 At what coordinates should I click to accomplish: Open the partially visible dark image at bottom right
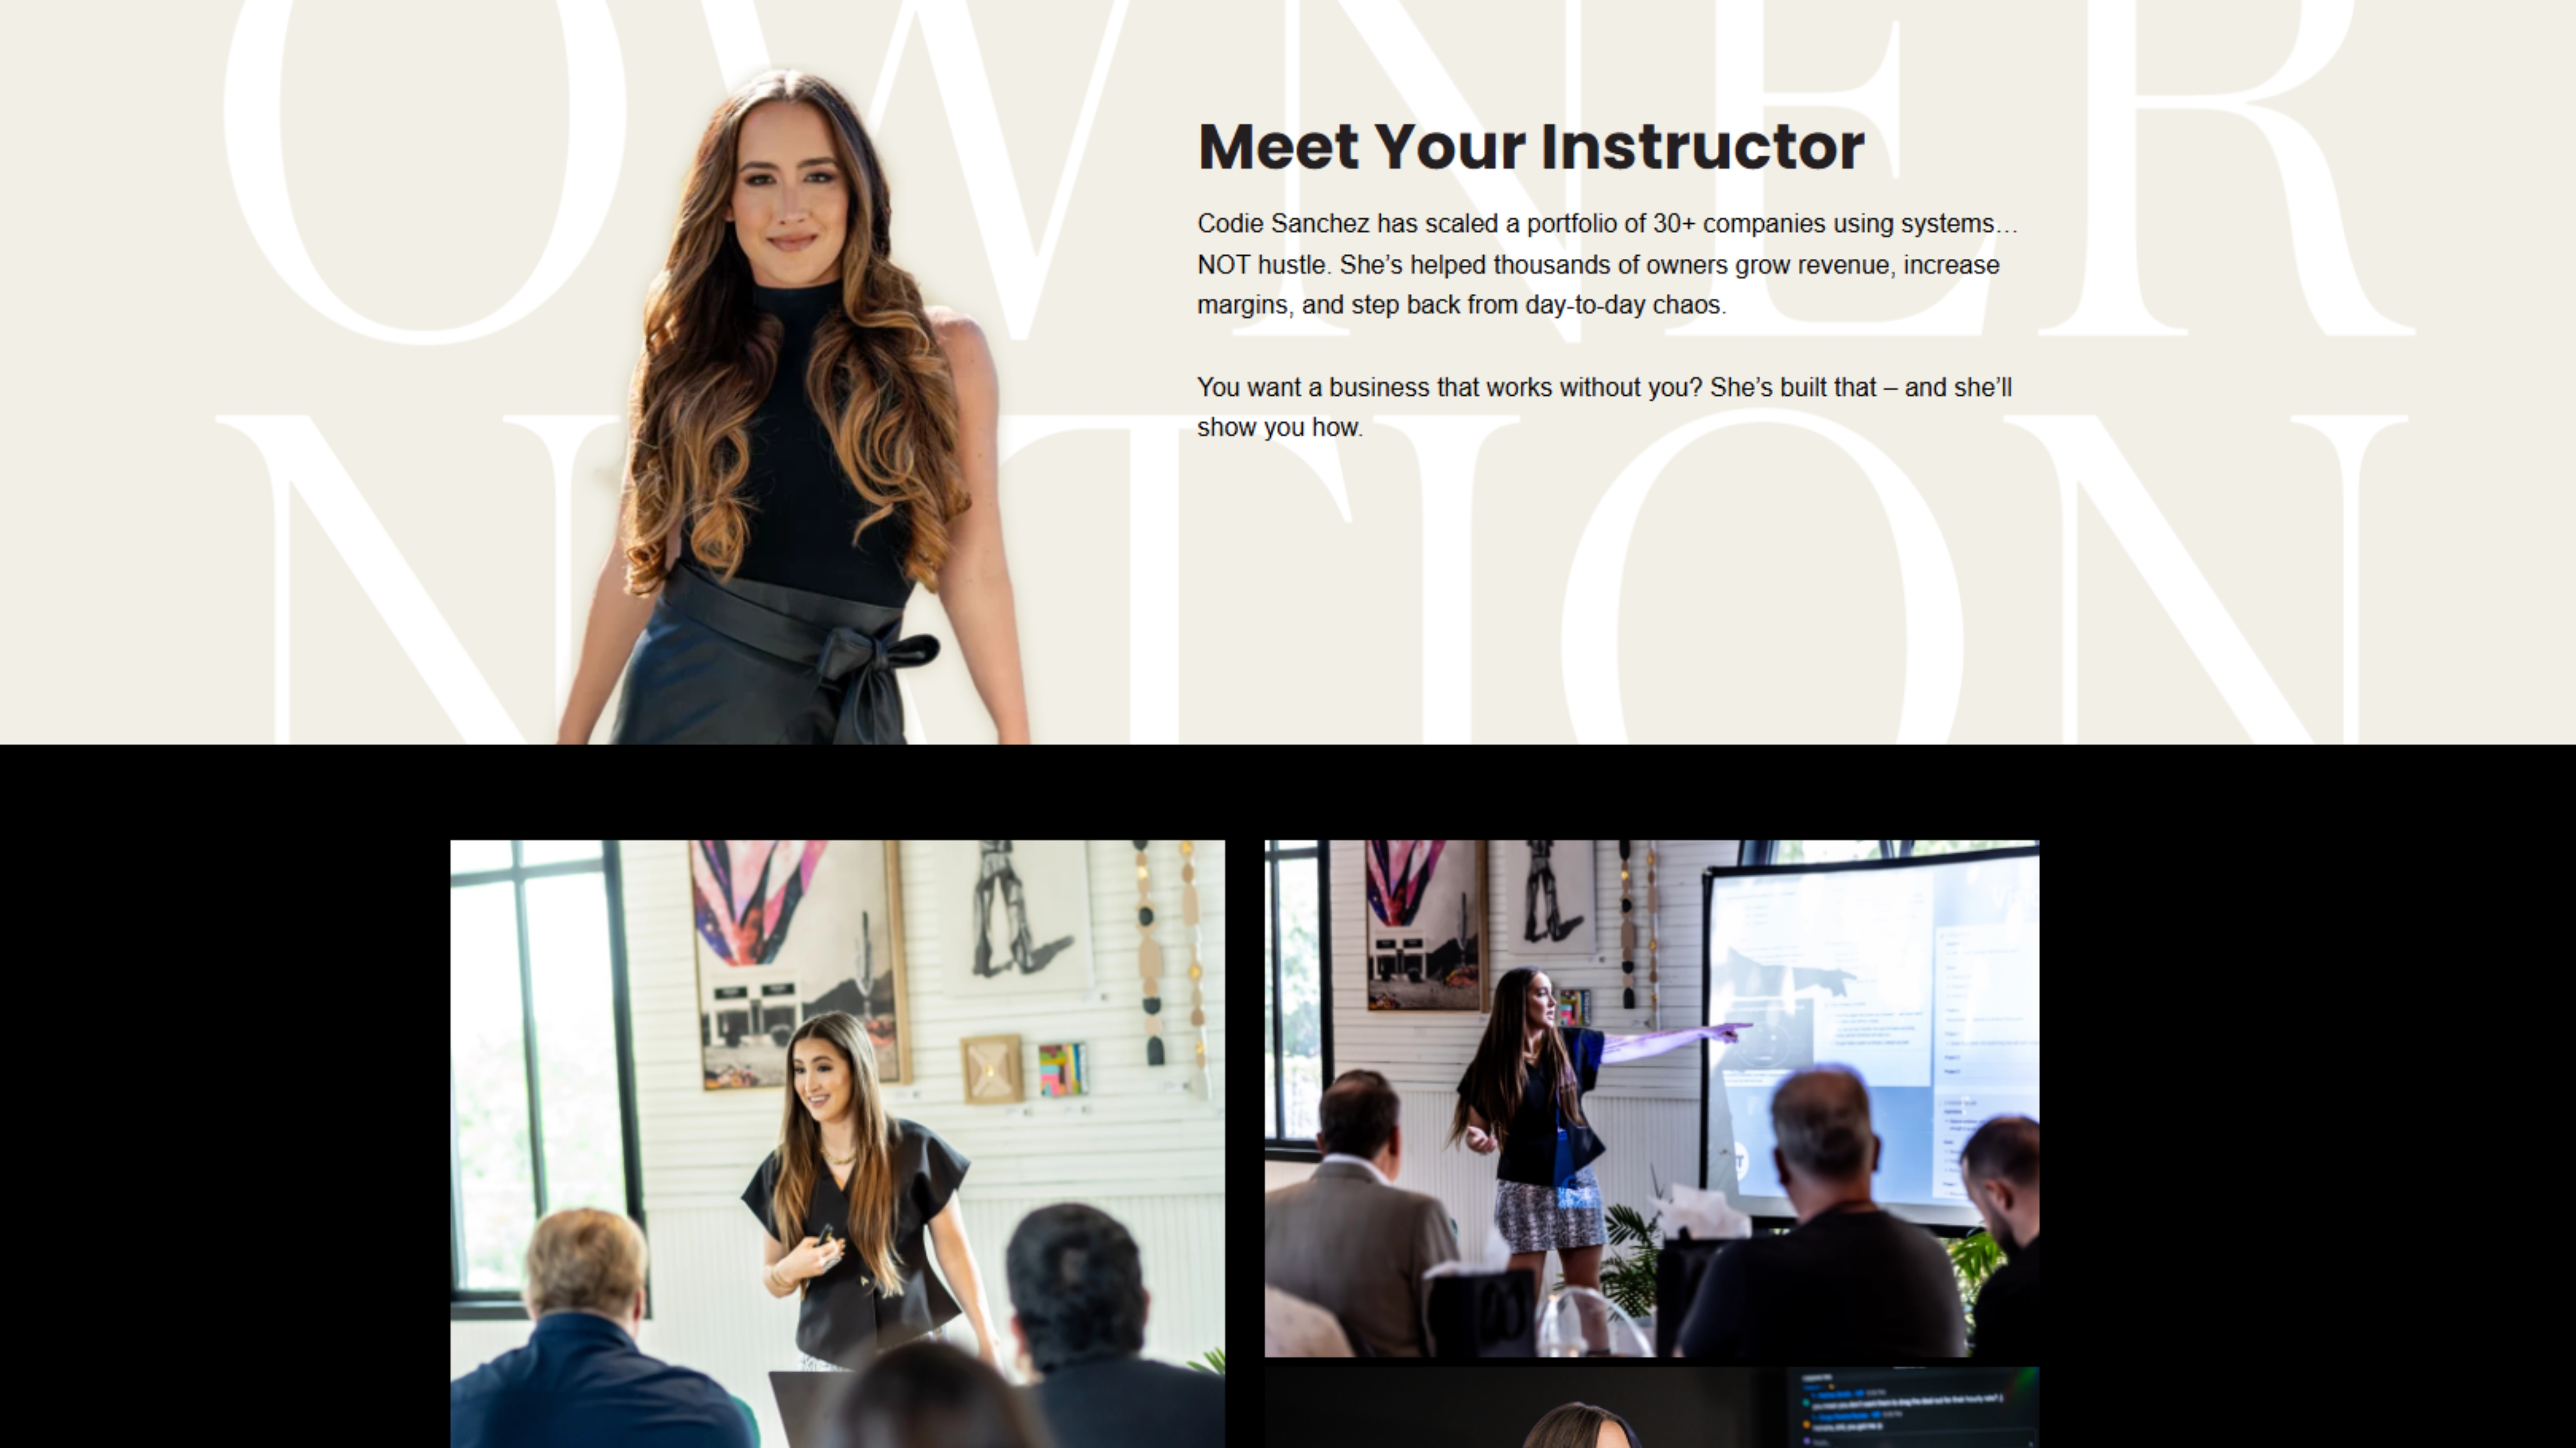click(x=1651, y=1407)
